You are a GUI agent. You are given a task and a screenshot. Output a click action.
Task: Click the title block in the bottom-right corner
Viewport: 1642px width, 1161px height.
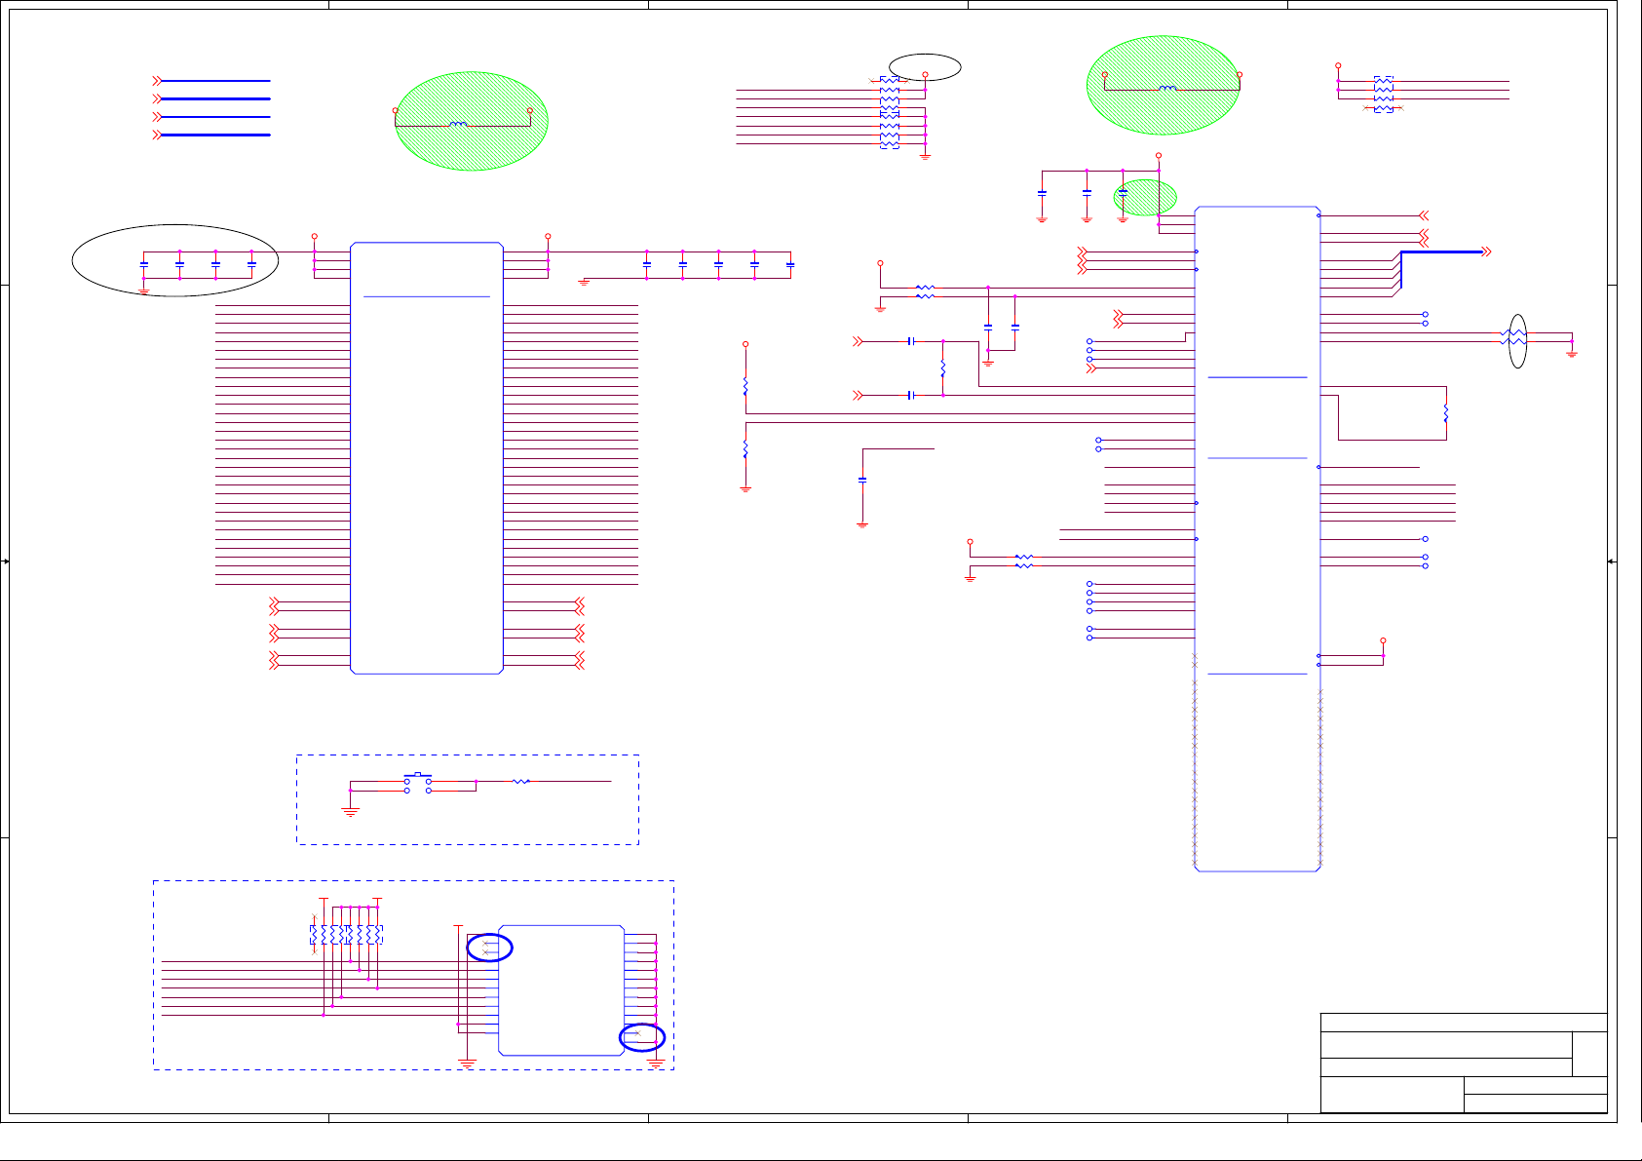tap(1464, 1064)
